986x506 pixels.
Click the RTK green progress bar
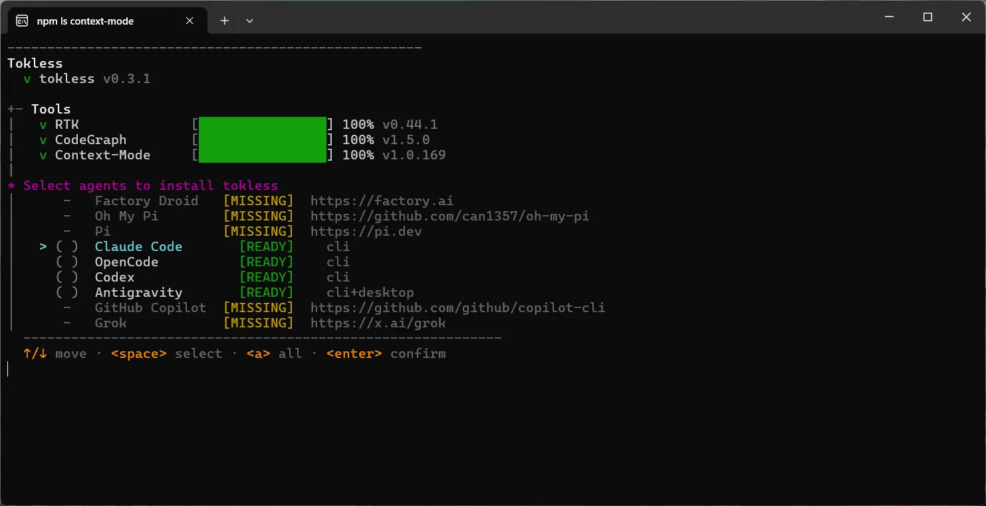[263, 124]
